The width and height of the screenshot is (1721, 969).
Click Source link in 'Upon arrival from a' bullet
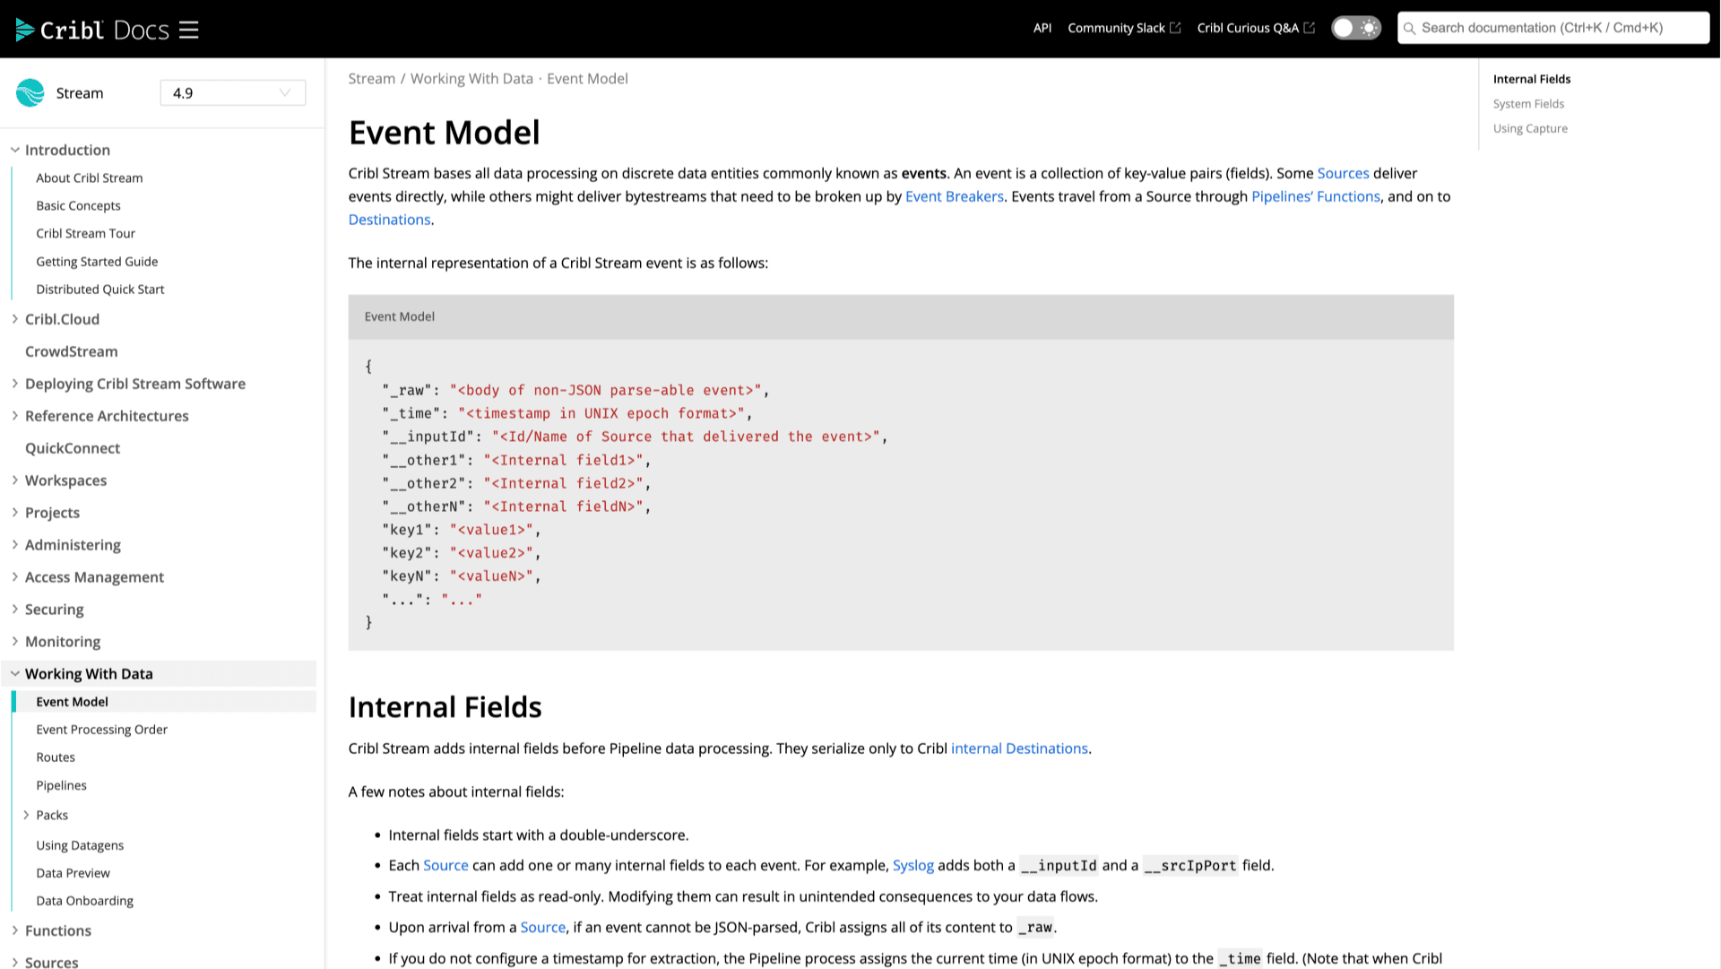pyautogui.click(x=542, y=927)
